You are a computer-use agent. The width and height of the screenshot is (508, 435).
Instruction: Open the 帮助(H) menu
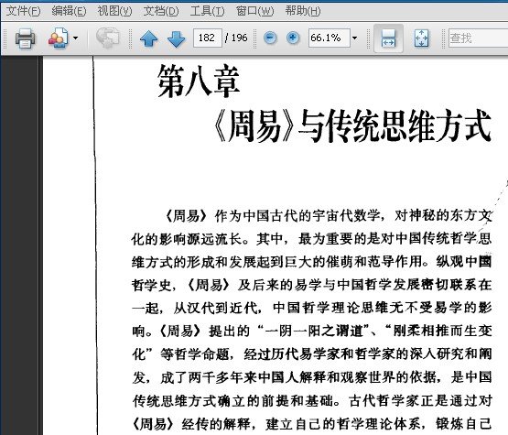[303, 11]
